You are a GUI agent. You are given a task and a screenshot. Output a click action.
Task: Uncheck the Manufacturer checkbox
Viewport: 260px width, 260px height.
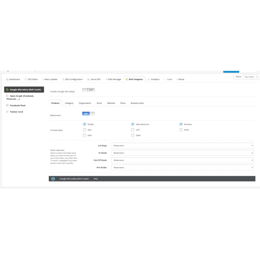133,124
